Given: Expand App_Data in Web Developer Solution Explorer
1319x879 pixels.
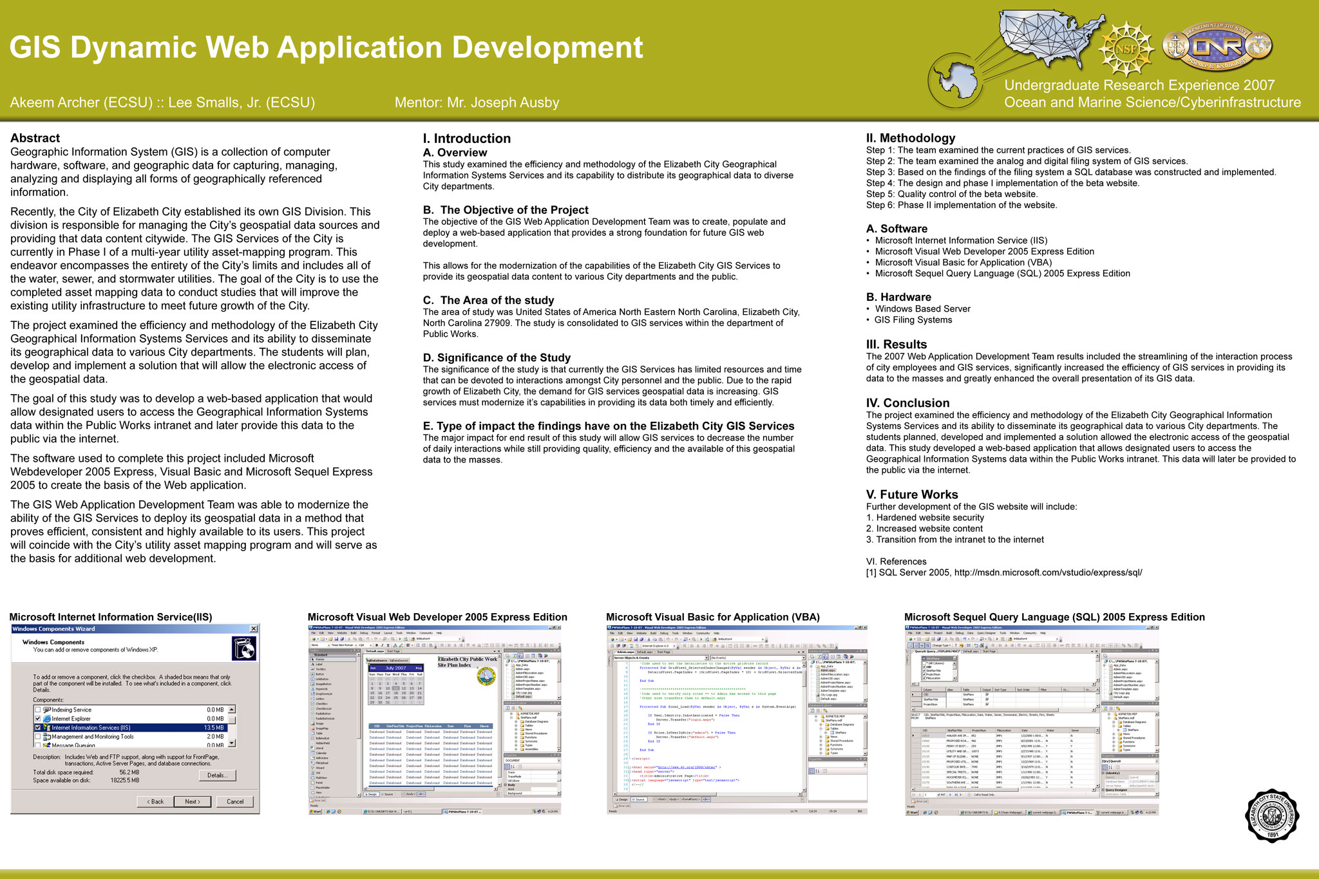Looking at the screenshot, I should 507,665.
